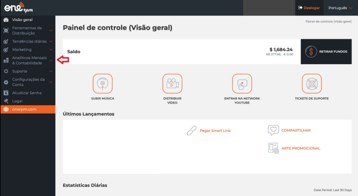Expand the Suporte menu chevron

tap(51, 71)
